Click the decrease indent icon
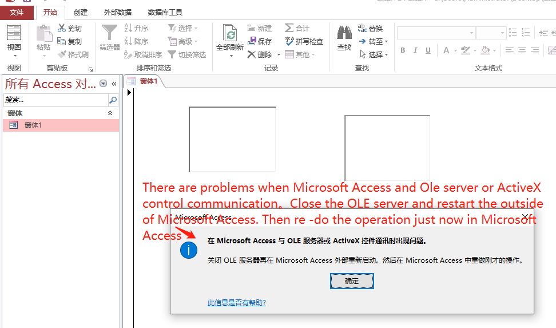This screenshot has height=328, width=556. (543, 33)
